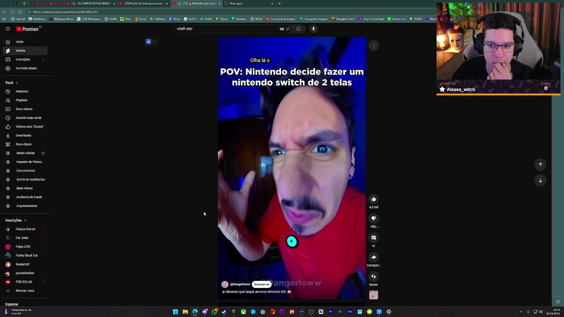Open Felps LIVE channel

click(24, 247)
